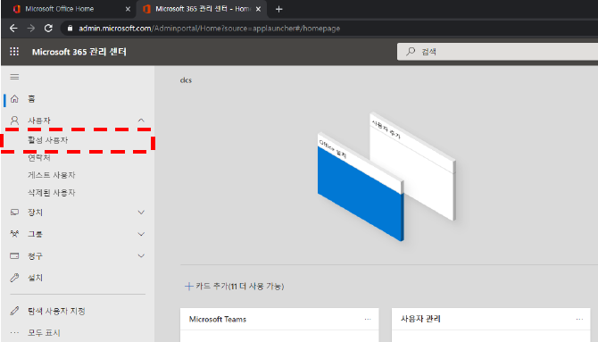Collapse the navigation hamburger menu

(x=14, y=77)
